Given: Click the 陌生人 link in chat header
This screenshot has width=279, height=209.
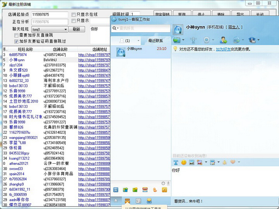Looking at the screenshot, I should click(234, 27).
